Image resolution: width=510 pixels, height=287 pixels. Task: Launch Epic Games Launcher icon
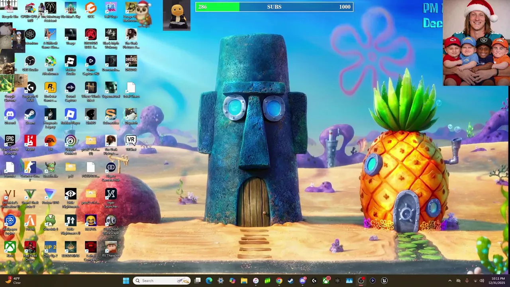click(10, 145)
